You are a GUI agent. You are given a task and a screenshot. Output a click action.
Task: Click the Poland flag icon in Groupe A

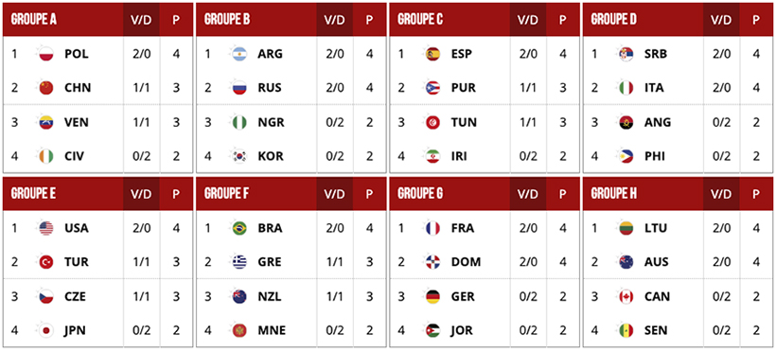click(46, 54)
